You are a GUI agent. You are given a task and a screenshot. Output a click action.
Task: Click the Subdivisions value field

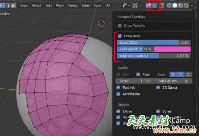tap(173, 81)
